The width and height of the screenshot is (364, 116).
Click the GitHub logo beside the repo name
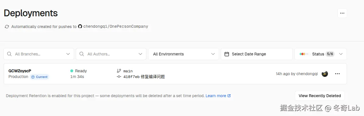80,26
